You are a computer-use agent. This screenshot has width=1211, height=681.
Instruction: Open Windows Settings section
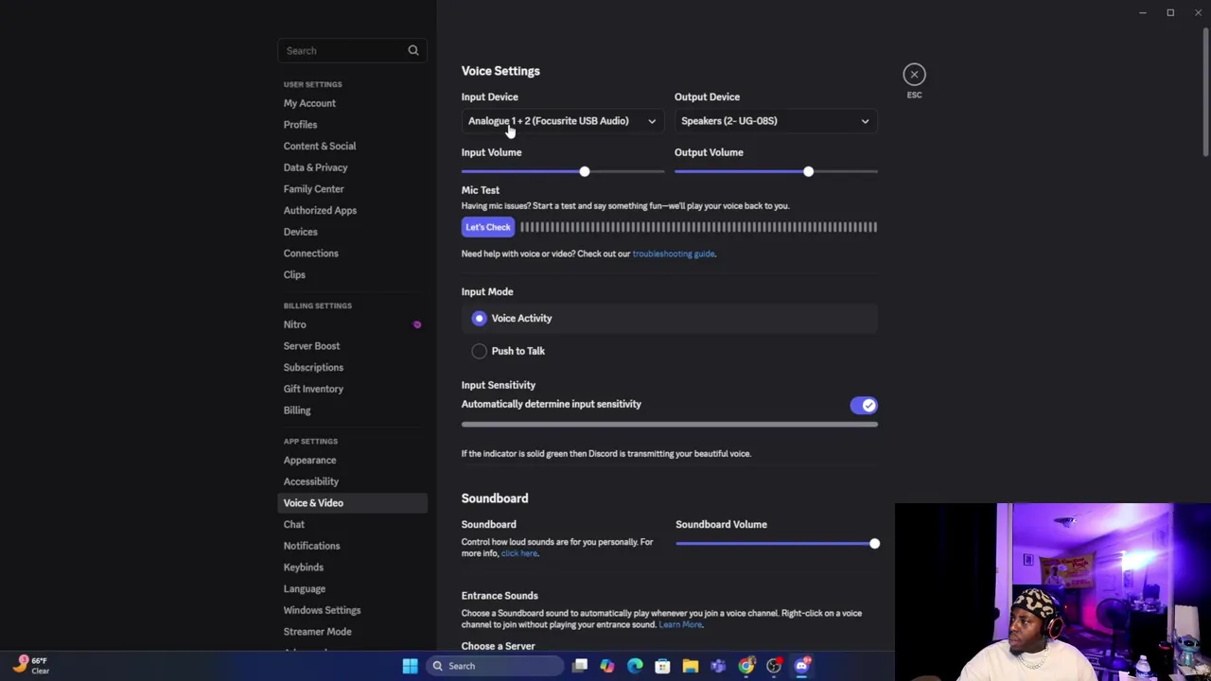pyautogui.click(x=322, y=610)
